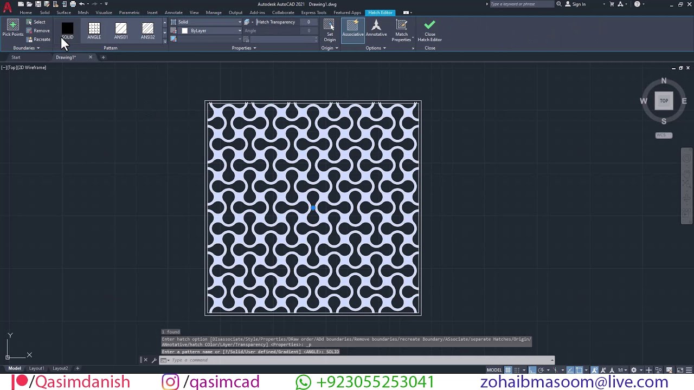Screen dimensions: 694x390
Task: Toggle object snap in status bar
Action: coord(579,370)
